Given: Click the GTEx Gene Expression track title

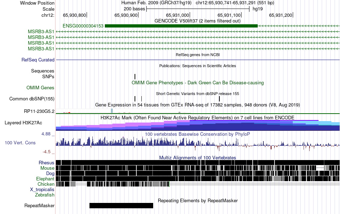Looking at the screenshot, I should click(198, 105).
